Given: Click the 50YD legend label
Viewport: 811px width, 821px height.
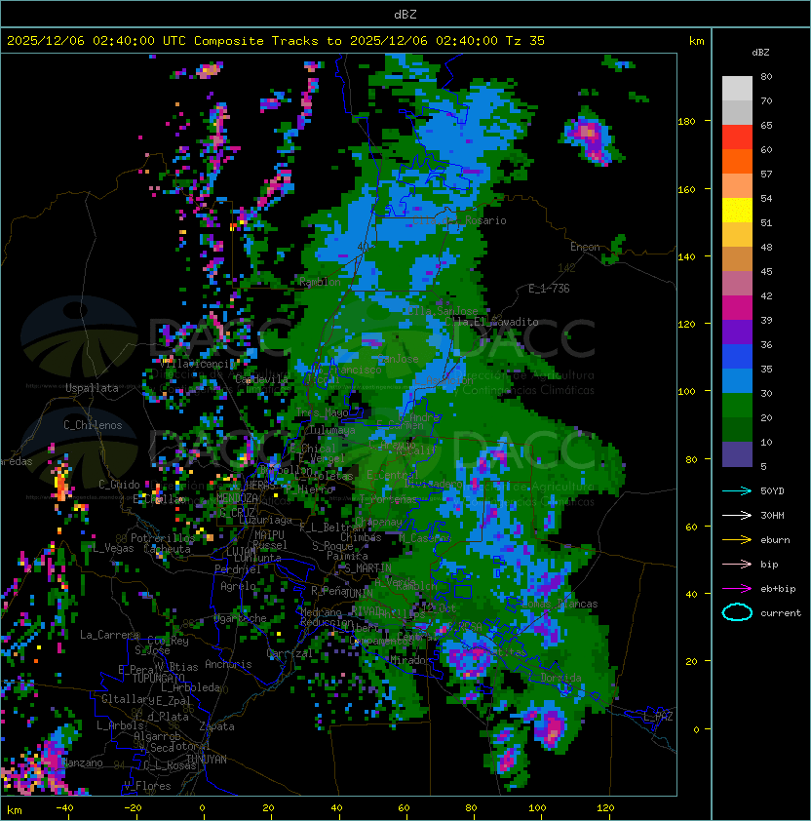Looking at the screenshot, I should (772, 491).
